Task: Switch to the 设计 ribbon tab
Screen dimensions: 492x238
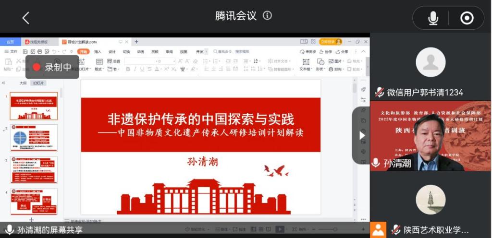Action: pyautogui.click(x=112, y=52)
